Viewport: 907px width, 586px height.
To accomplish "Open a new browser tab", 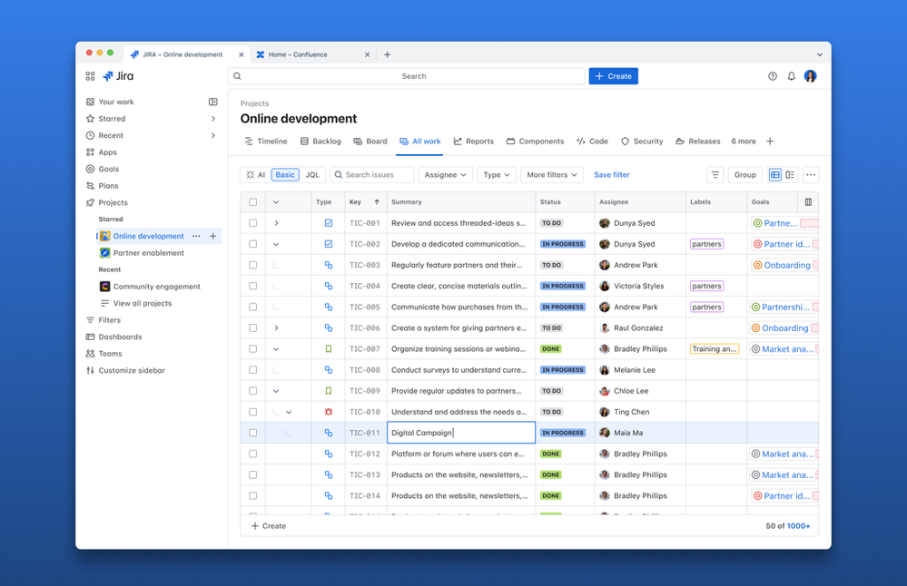I will (x=388, y=54).
